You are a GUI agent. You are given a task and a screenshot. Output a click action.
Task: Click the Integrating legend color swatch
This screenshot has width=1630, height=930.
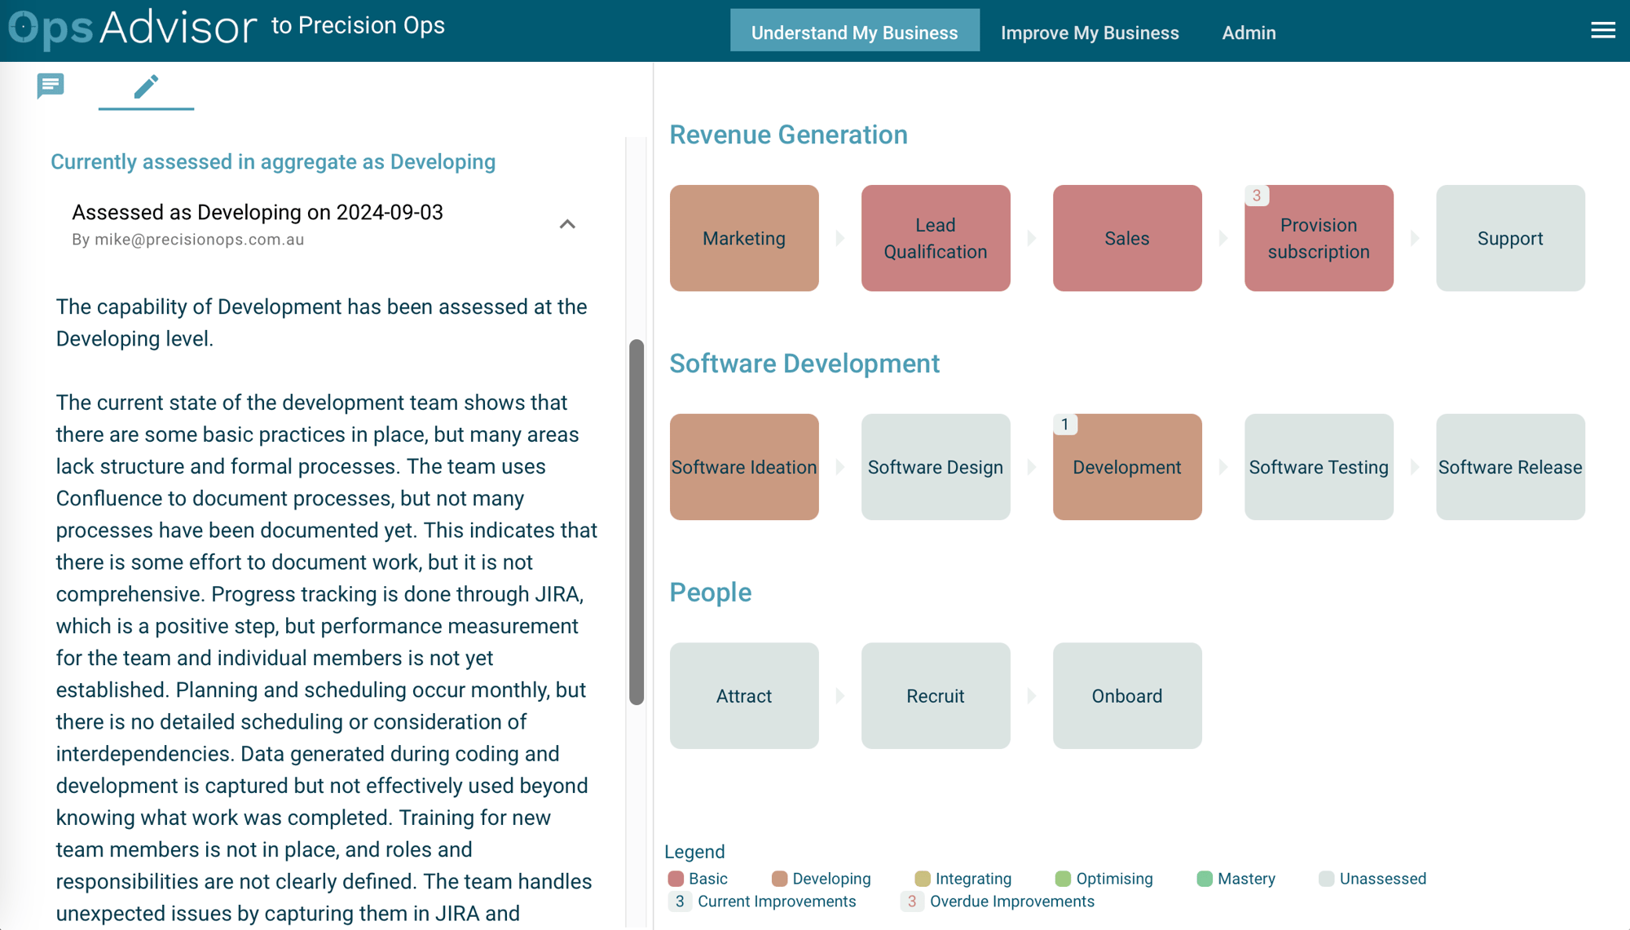923,879
